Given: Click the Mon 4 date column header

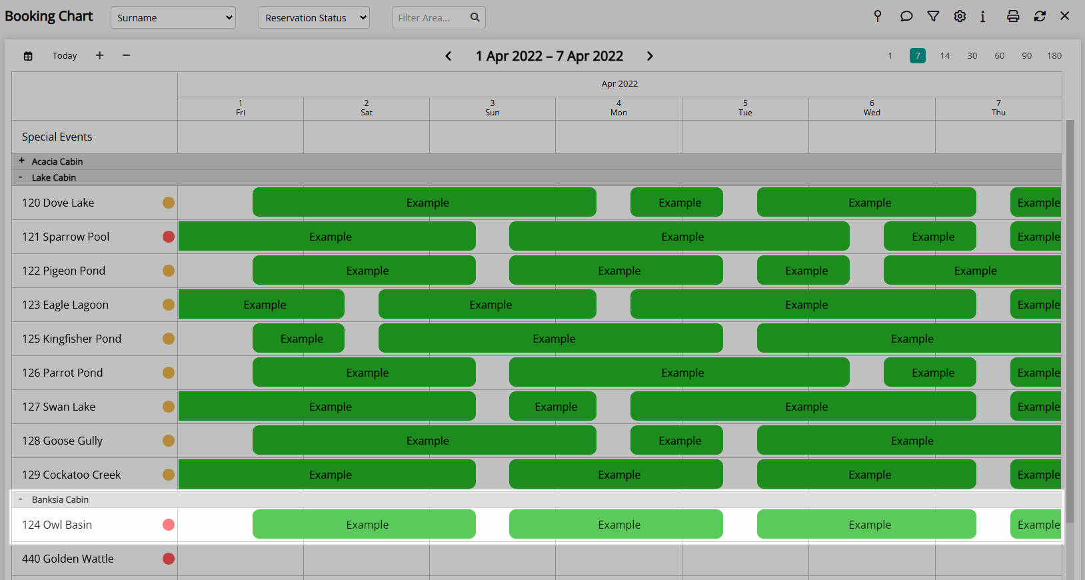Looking at the screenshot, I should pos(618,108).
